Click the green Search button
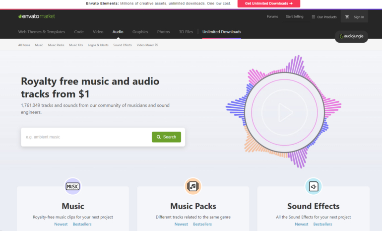 [x=166, y=137]
